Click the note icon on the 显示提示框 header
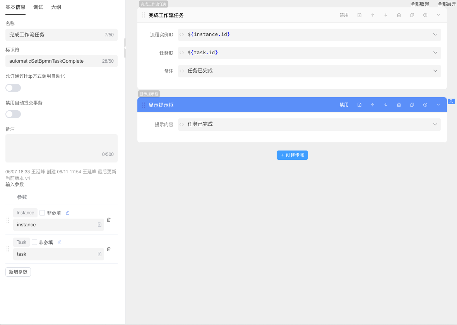Image resolution: width=457 pixels, height=325 pixels. 359,105
